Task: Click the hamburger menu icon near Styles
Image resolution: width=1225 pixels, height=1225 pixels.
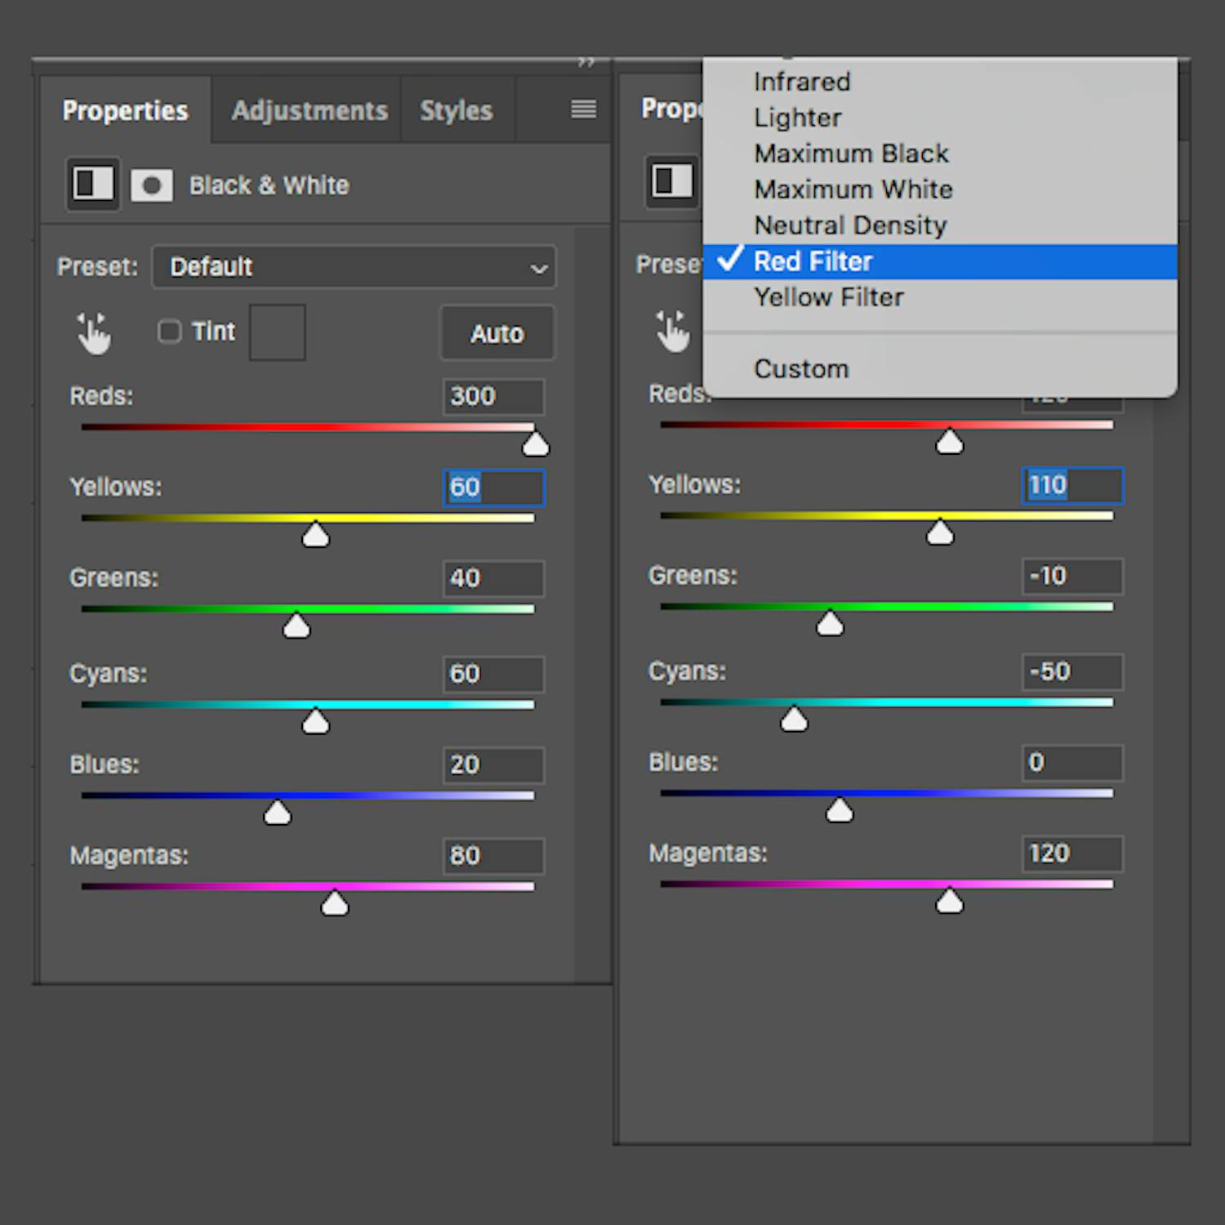Action: tap(583, 109)
